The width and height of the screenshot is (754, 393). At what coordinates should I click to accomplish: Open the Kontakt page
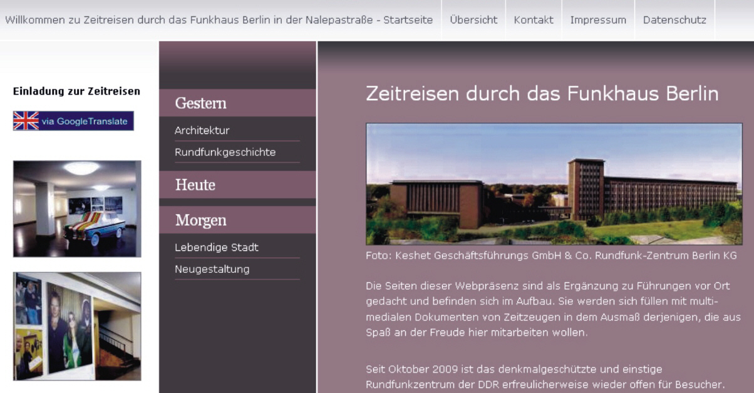coord(534,20)
